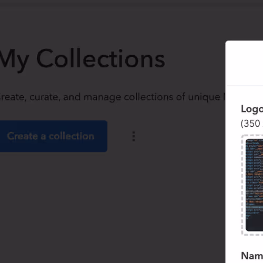The width and height of the screenshot is (263, 263).
Task: Click the dashed logo upload drop zone border
Action: click(242, 185)
